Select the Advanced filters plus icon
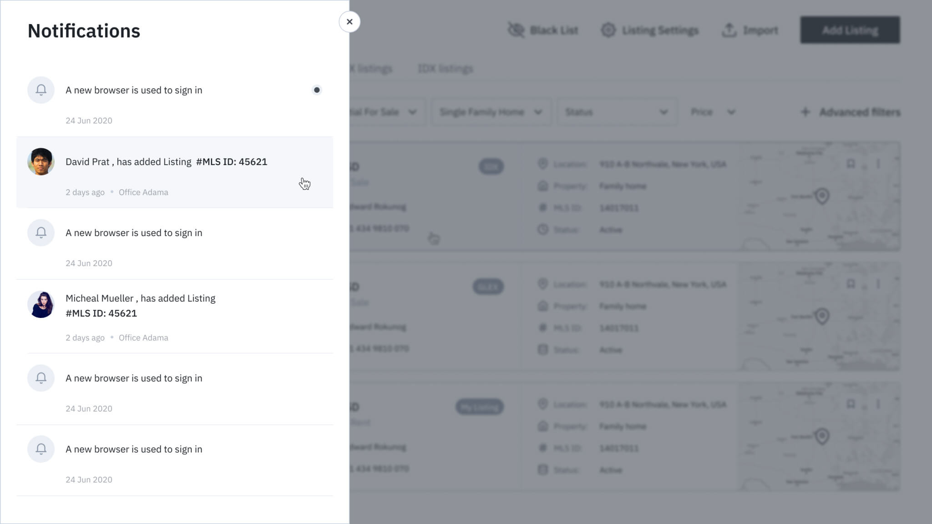 805,112
